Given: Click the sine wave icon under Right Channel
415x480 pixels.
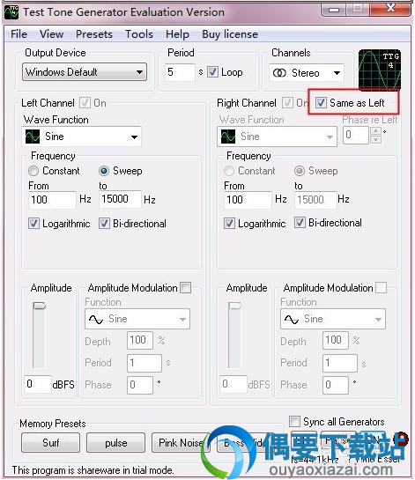Looking at the screenshot, I should tap(228, 137).
